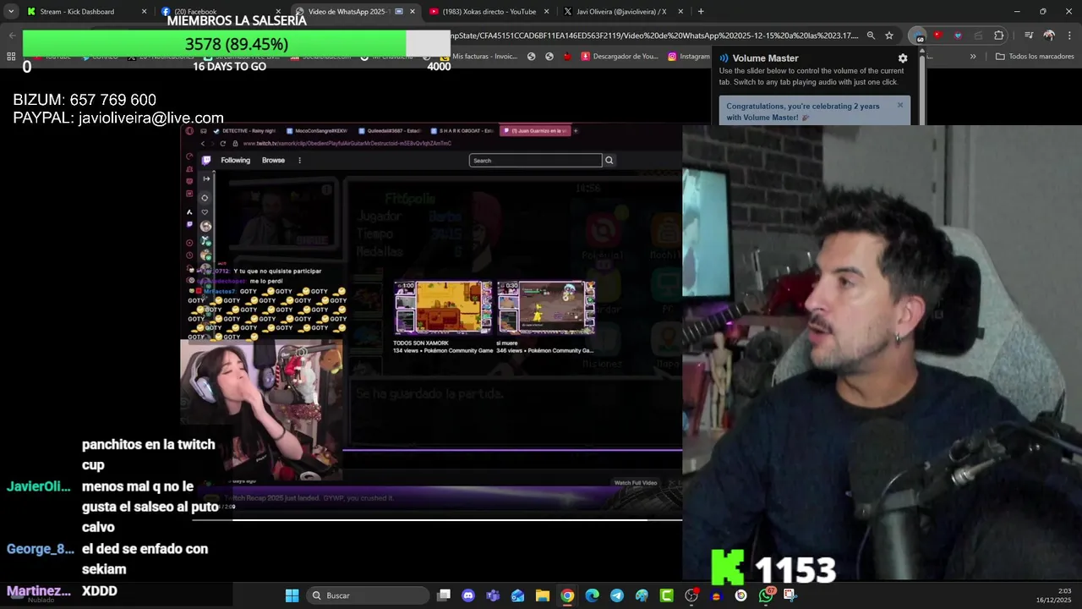Click the Volume Master extension icon
The image size is (1082, 609).
coord(918,36)
